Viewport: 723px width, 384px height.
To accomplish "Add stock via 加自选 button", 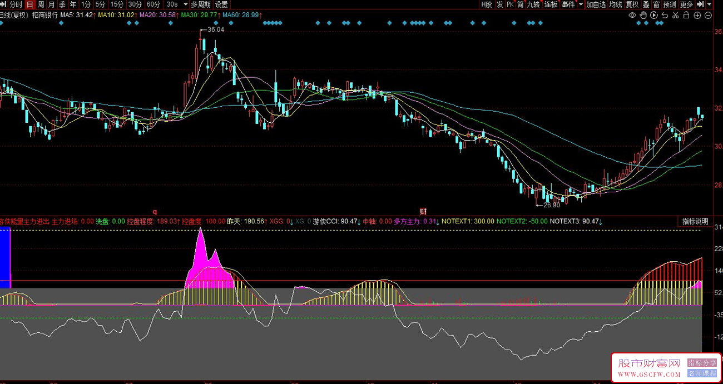I will [596, 4].
